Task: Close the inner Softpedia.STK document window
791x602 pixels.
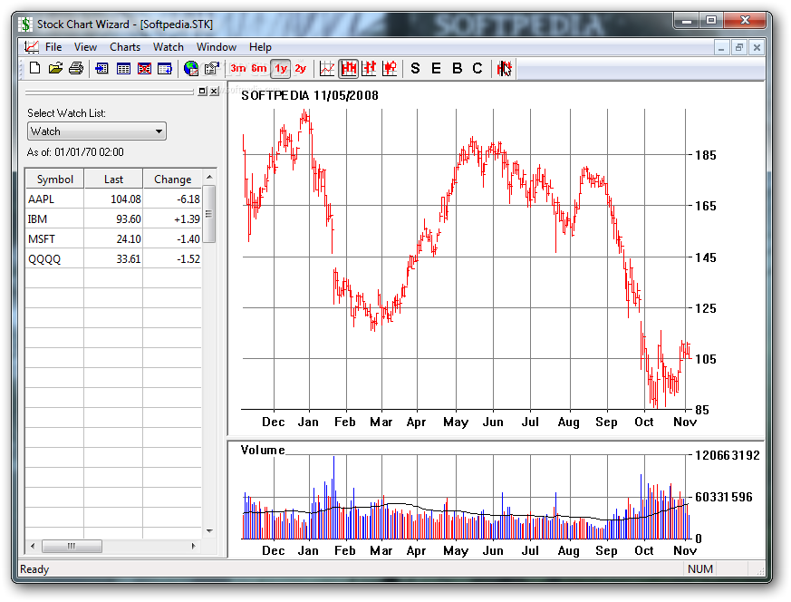Action: [x=757, y=48]
